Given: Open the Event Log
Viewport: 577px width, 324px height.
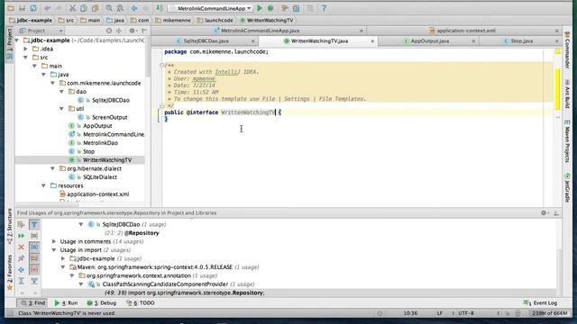Looking at the screenshot, I should (540, 303).
